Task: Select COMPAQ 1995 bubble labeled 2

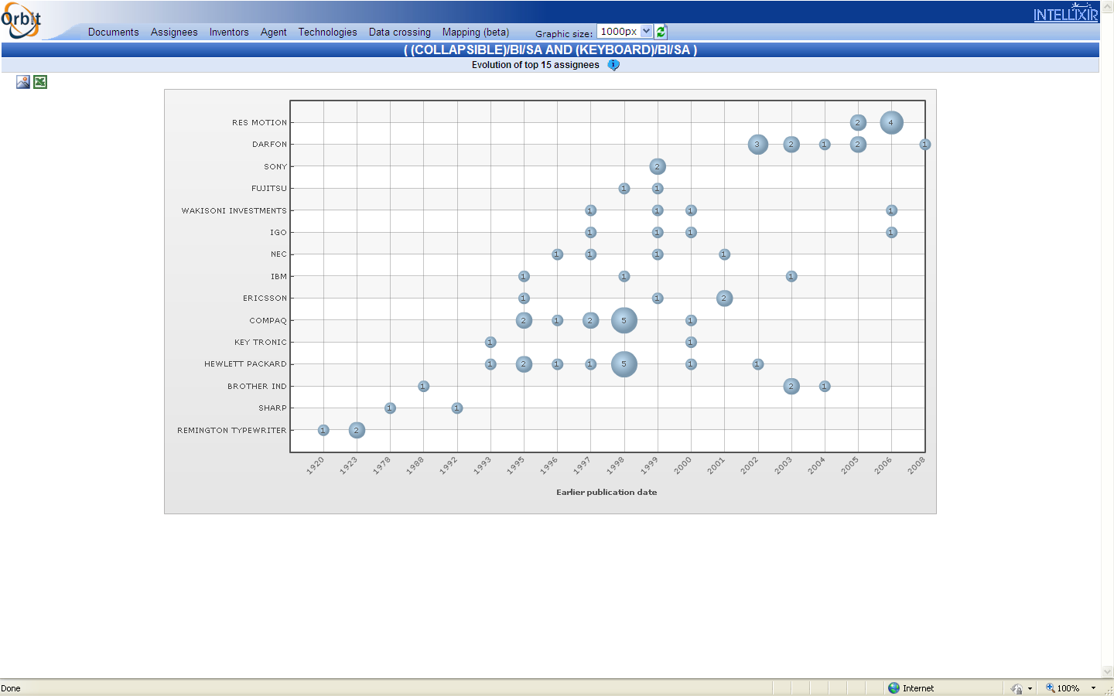Action: pos(524,320)
